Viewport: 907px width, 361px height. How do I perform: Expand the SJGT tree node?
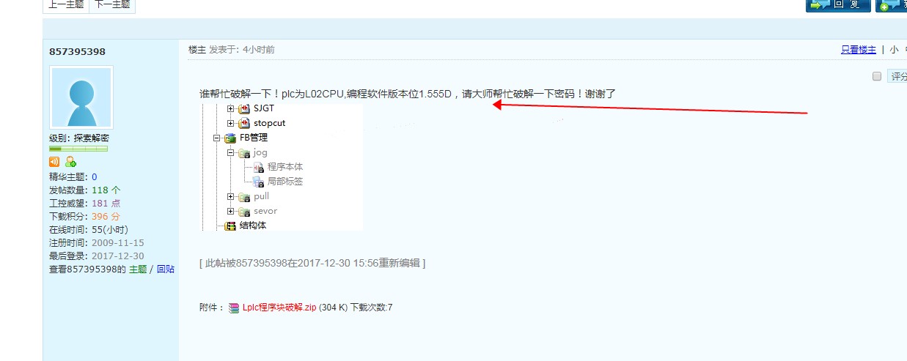tap(230, 108)
